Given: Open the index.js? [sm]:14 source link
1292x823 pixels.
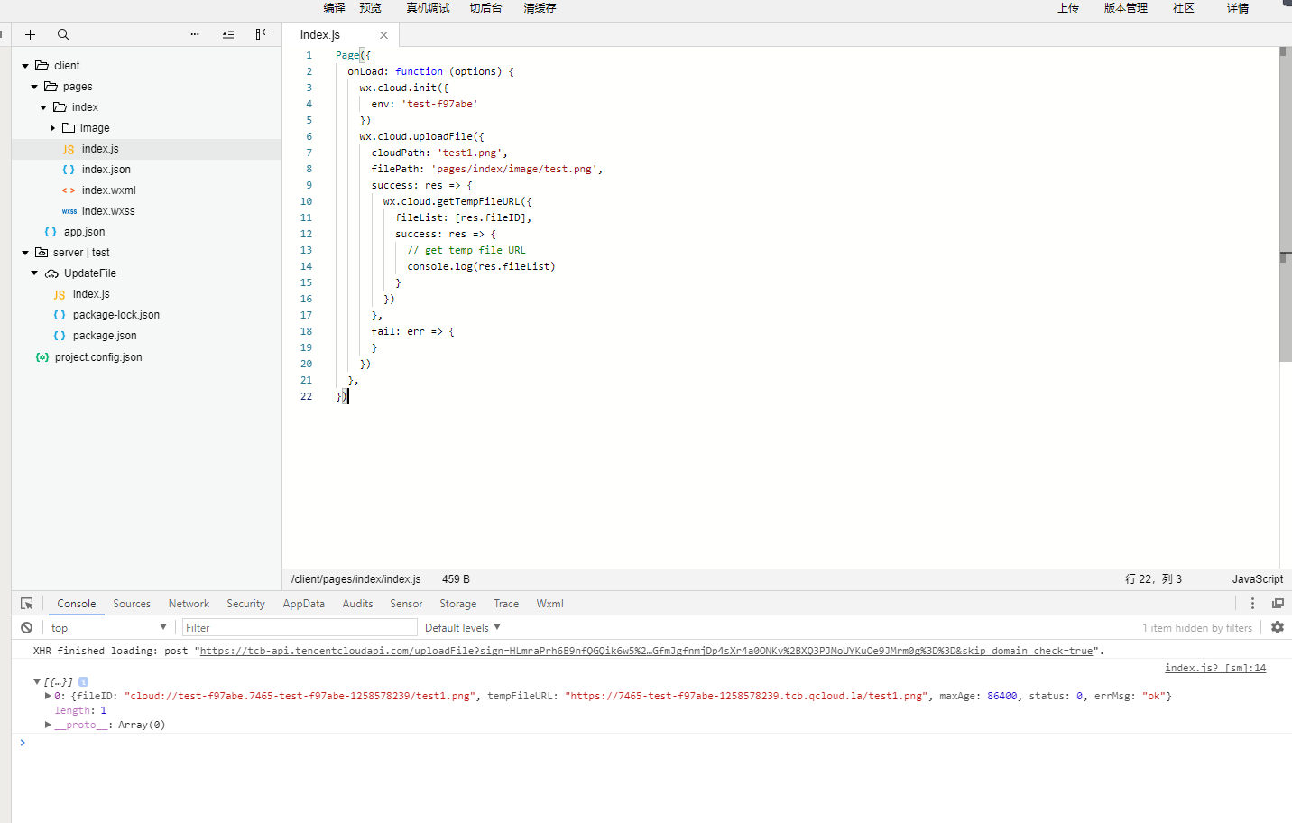Looking at the screenshot, I should click(1214, 668).
